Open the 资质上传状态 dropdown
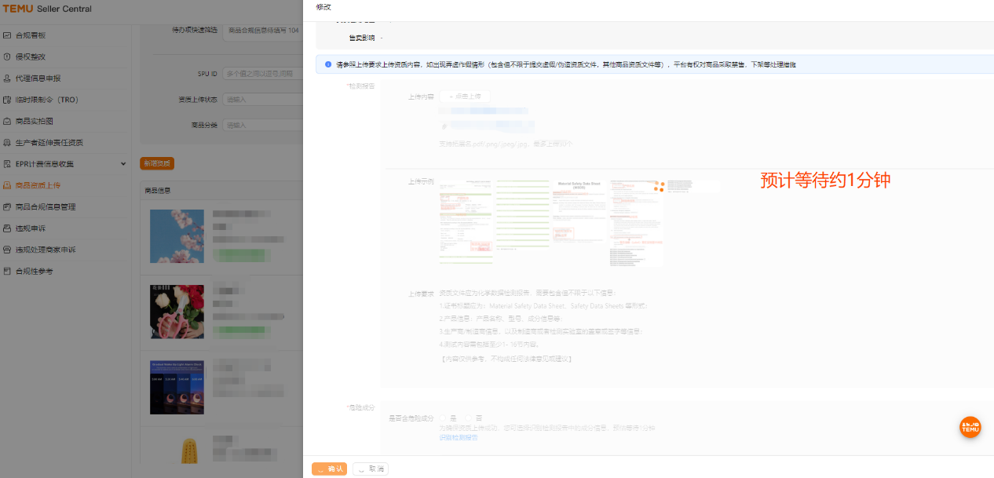 (262, 100)
